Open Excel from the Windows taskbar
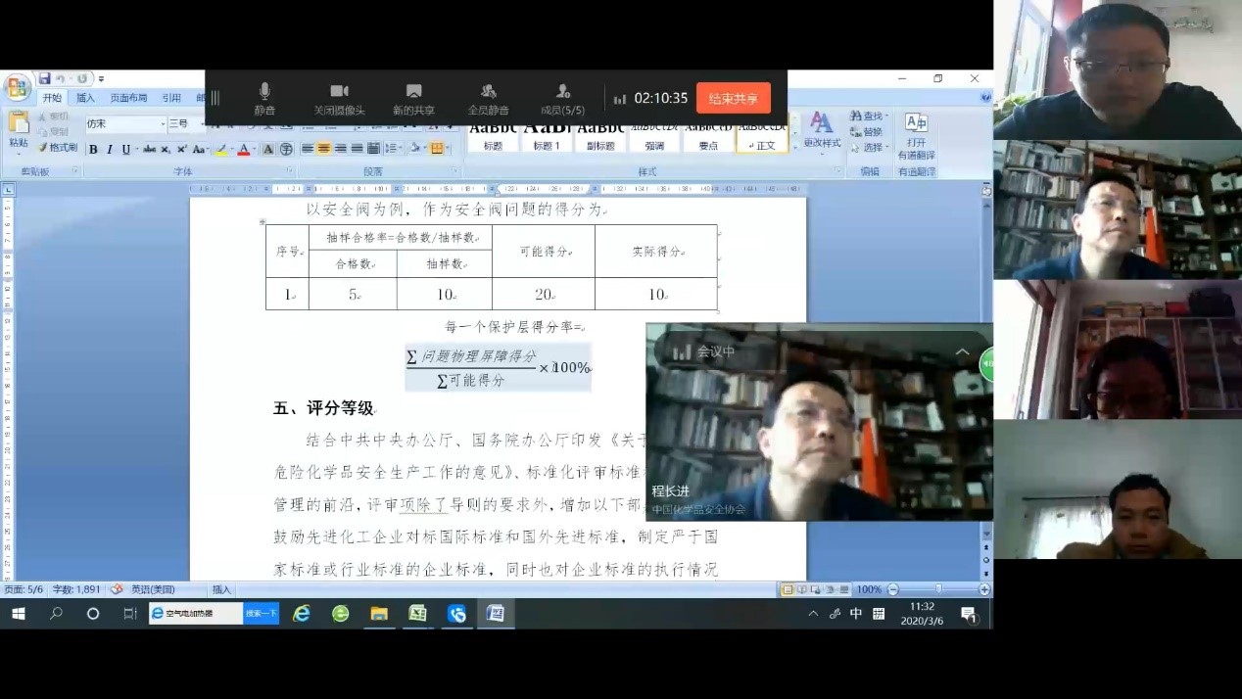 pos(417,614)
